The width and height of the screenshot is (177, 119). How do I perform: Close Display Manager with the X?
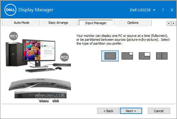172,10
